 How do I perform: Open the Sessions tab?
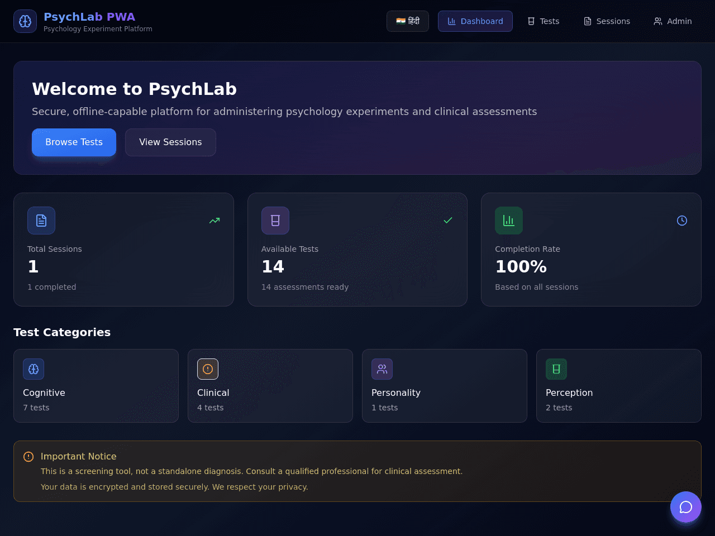click(x=607, y=21)
